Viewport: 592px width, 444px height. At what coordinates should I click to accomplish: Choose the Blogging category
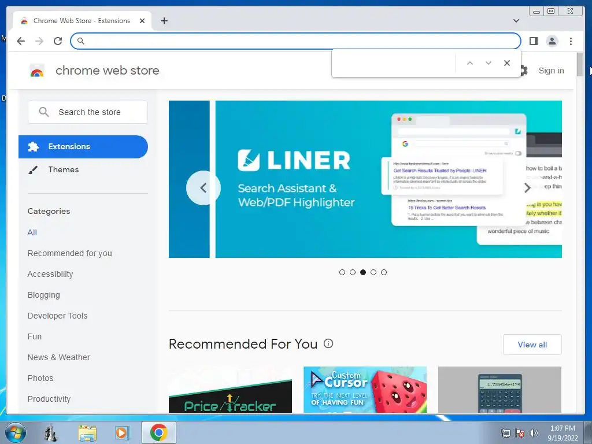tap(43, 295)
